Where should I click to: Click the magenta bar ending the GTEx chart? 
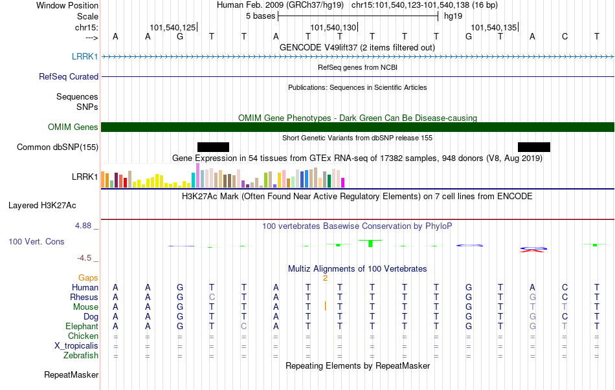[343, 182]
